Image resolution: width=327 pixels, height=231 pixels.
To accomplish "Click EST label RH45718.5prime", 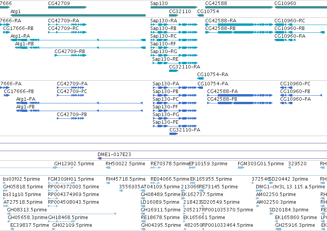I will (126, 179).
